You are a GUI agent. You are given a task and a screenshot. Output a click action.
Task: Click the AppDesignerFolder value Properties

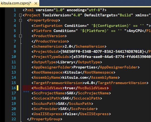click(x=85, y=67)
